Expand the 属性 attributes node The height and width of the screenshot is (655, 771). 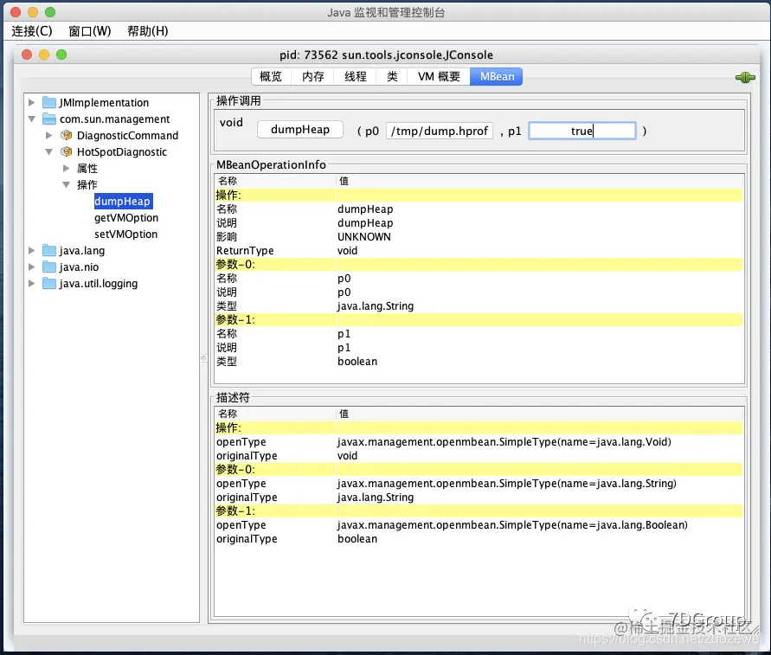pos(66,168)
